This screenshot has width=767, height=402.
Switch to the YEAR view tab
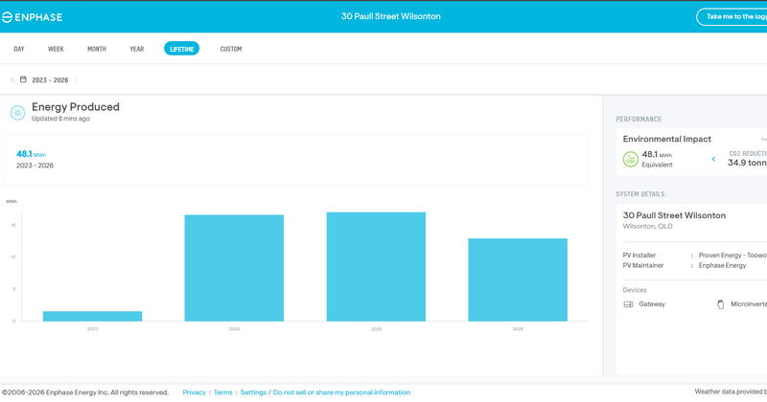[x=137, y=49]
